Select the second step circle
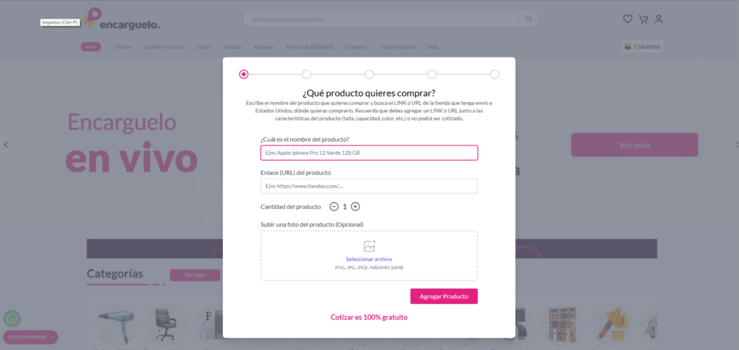739x350 pixels. tap(306, 74)
